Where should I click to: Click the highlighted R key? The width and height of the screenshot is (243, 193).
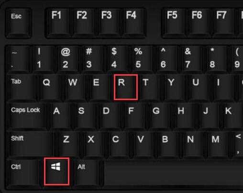pos(126,87)
